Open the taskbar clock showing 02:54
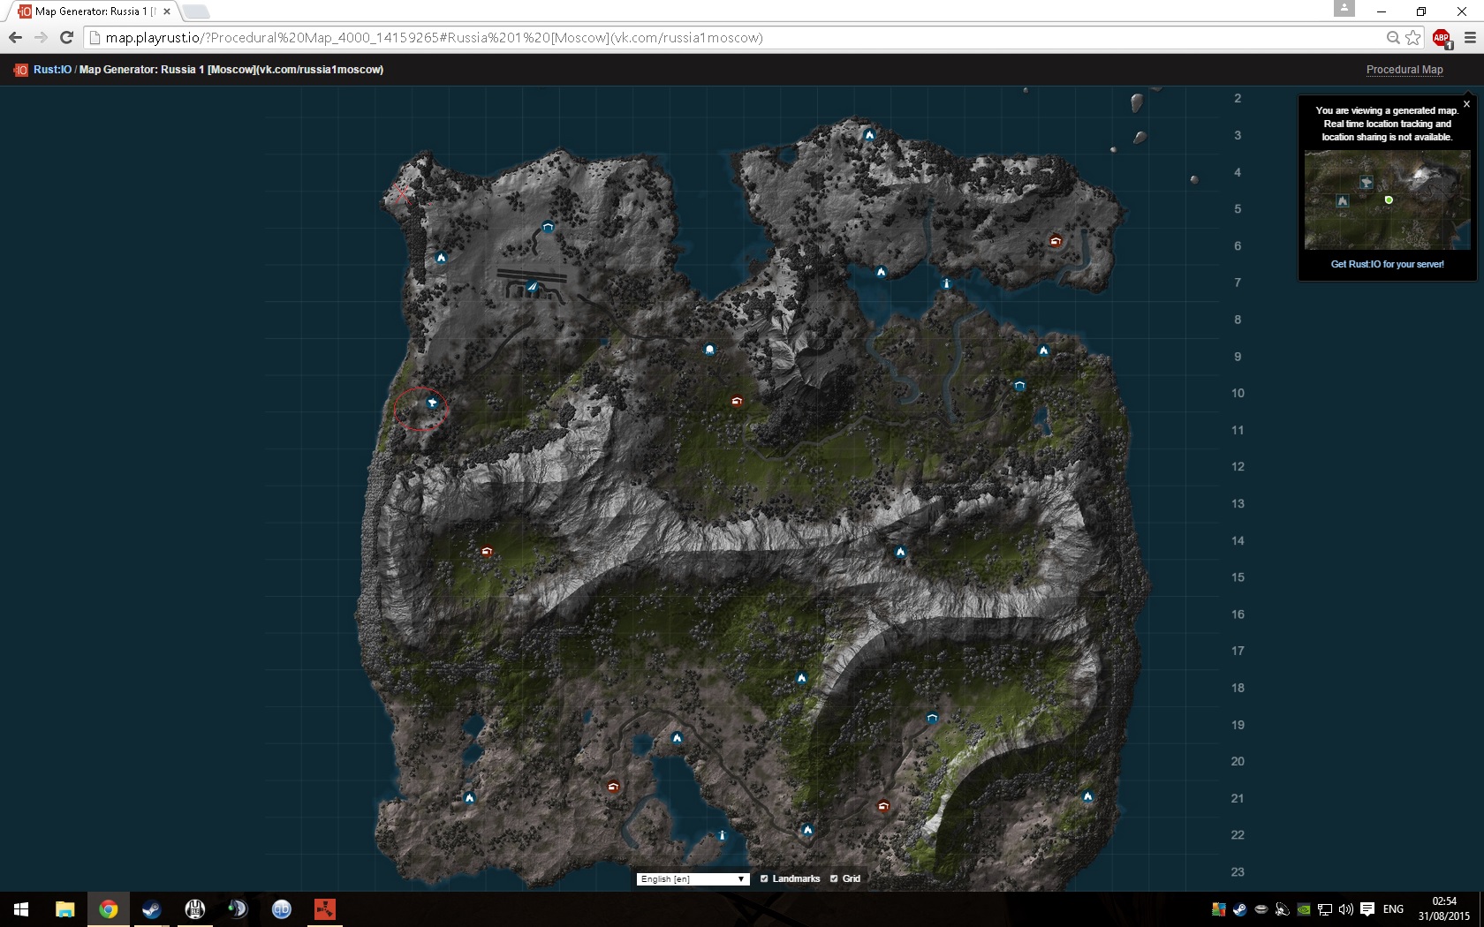 point(1444,909)
